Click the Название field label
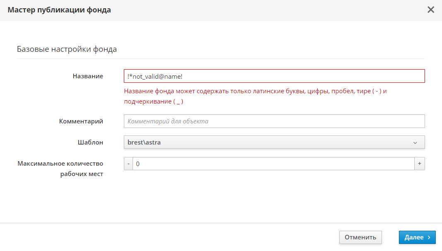Viewport: 442px width, 251px height. tap(88, 76)
